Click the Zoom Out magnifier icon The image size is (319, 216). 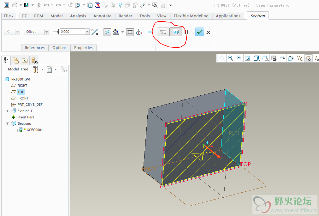tap(239, 58)
